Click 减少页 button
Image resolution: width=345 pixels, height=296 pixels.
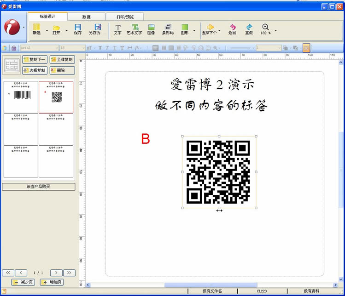tap(23, 282)
